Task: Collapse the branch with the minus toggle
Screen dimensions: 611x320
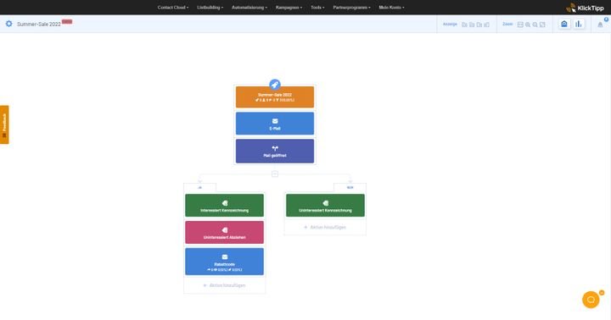Action: coord(275,174)
